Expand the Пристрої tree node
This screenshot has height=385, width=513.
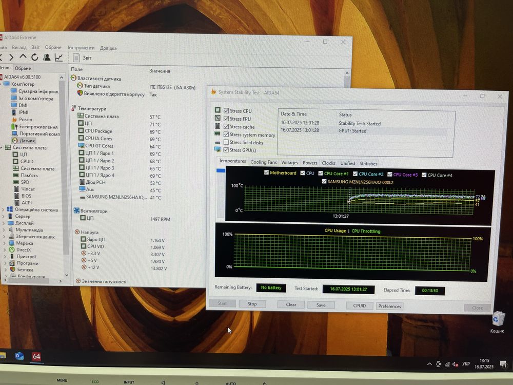pos(5,256)
